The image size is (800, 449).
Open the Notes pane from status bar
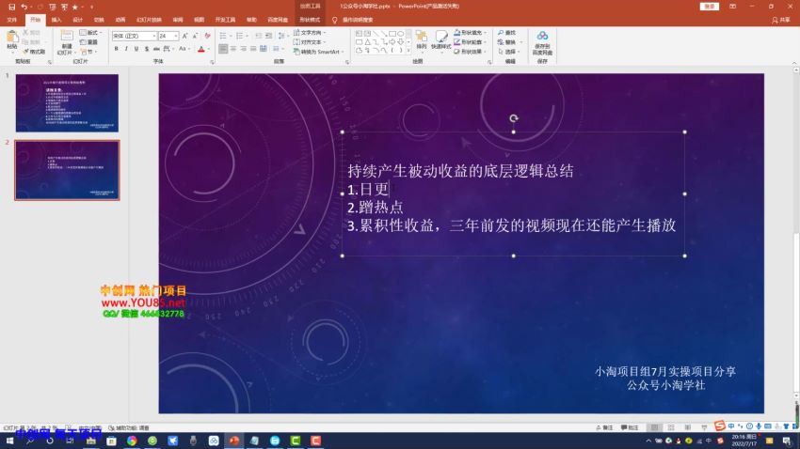pos(604,427)
